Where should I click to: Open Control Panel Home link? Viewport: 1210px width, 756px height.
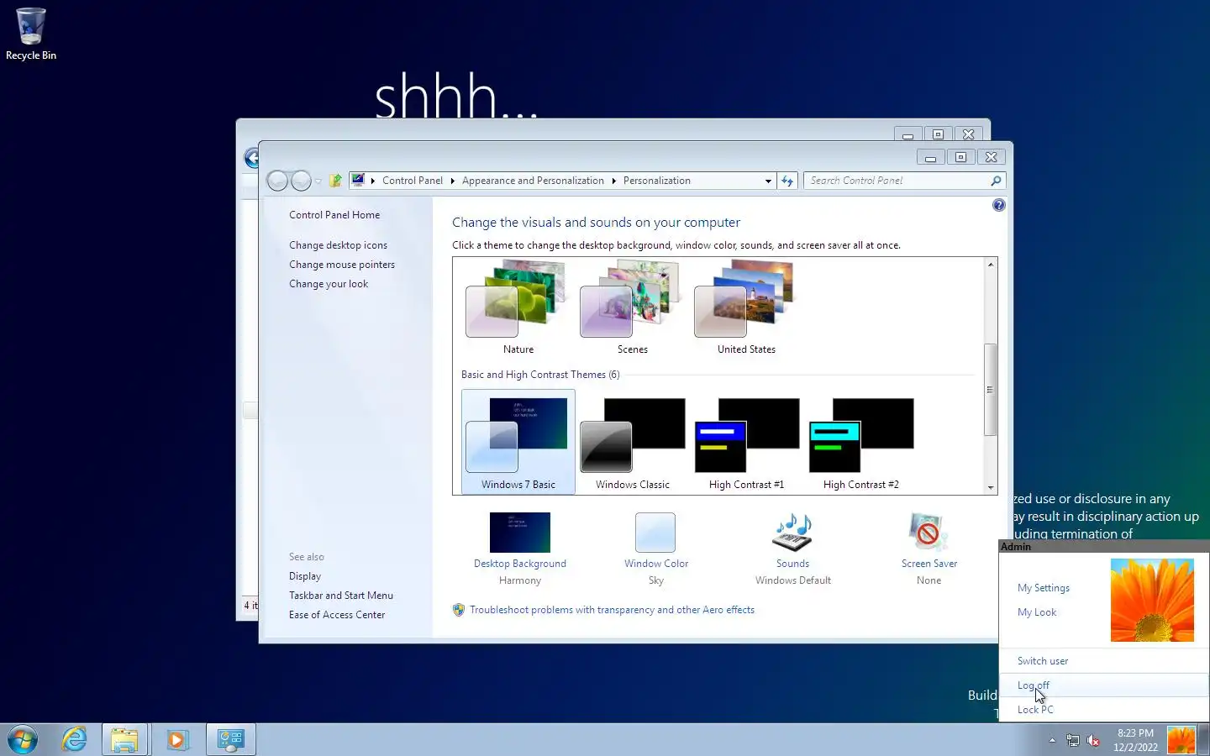tap(334, 215)
